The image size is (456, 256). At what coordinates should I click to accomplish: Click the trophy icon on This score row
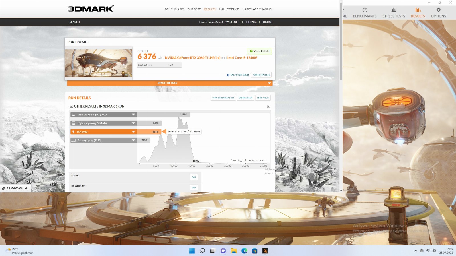pos(73,132)
